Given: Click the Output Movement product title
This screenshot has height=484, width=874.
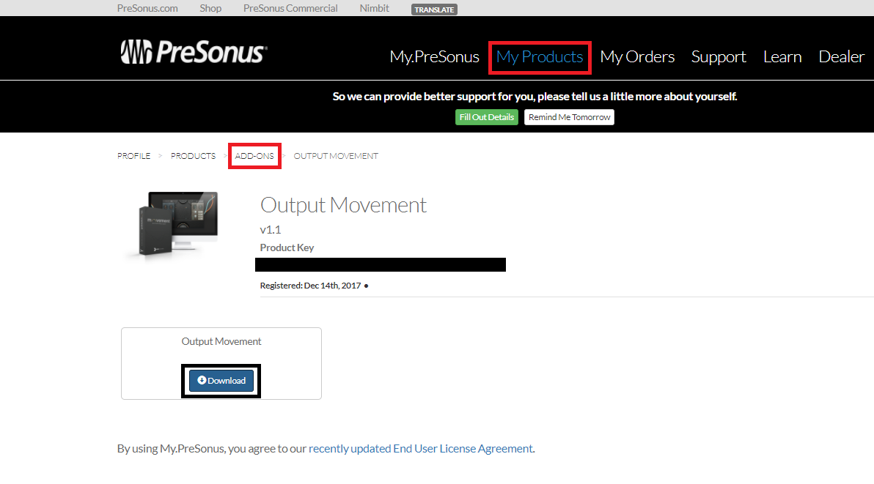Looking at the screenshot, I should (x=343, y=205).
